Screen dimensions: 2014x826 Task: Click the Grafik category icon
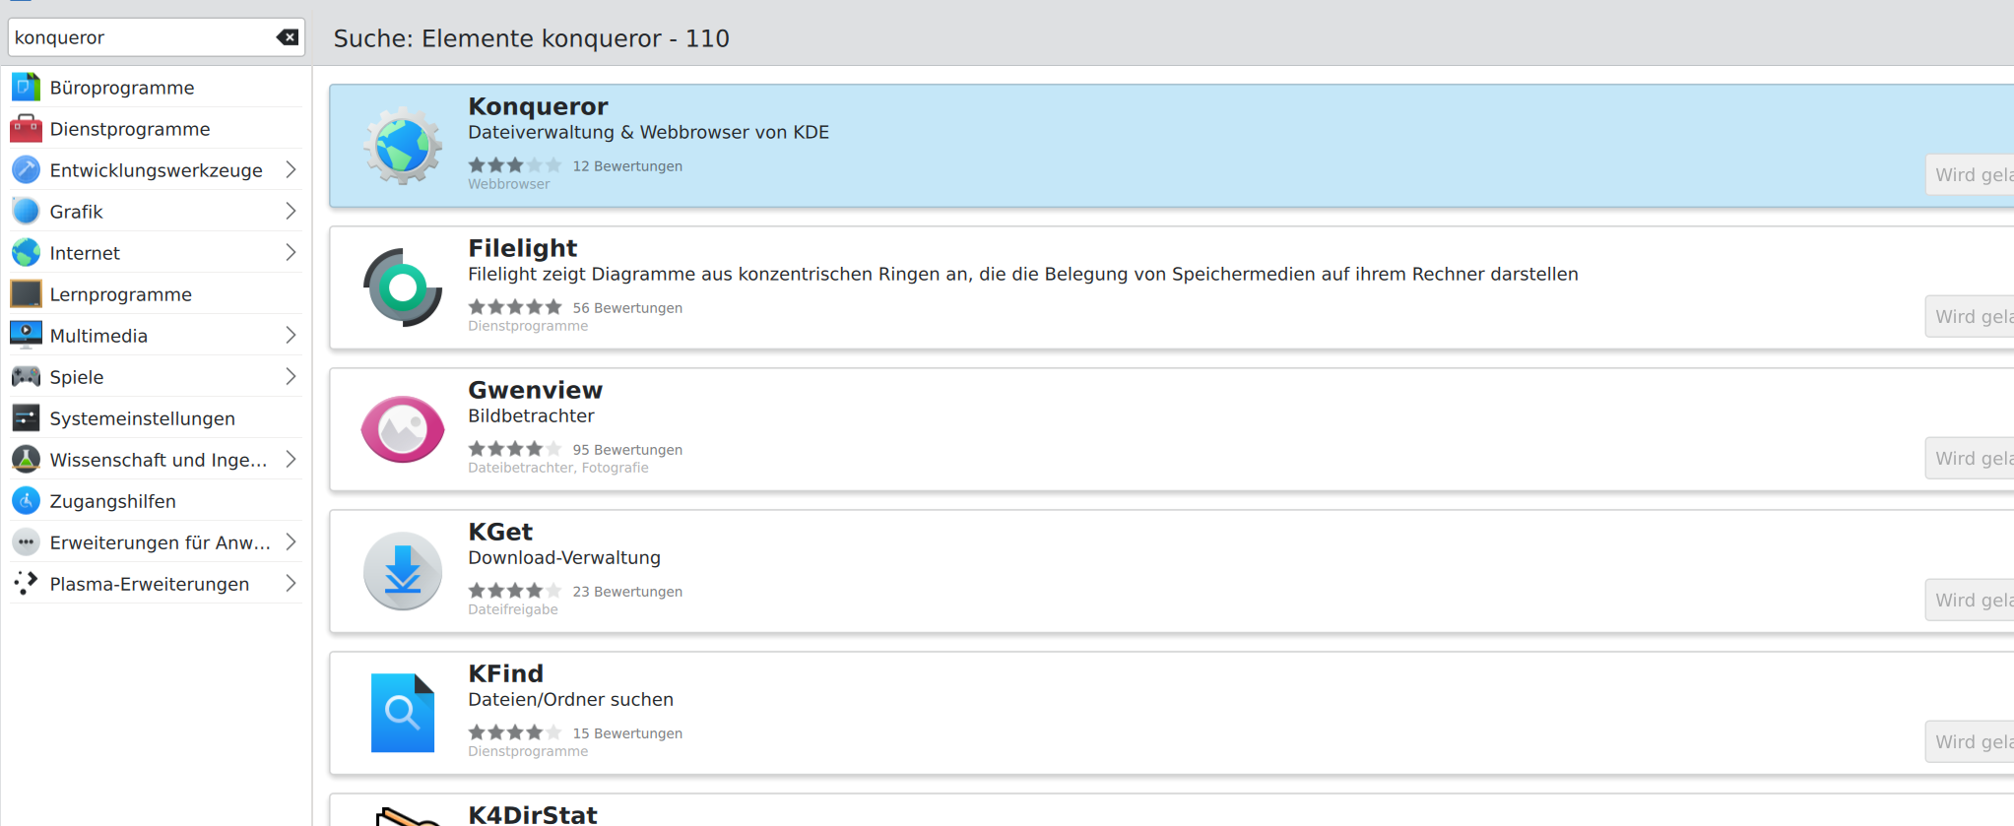tap(26, 212)
